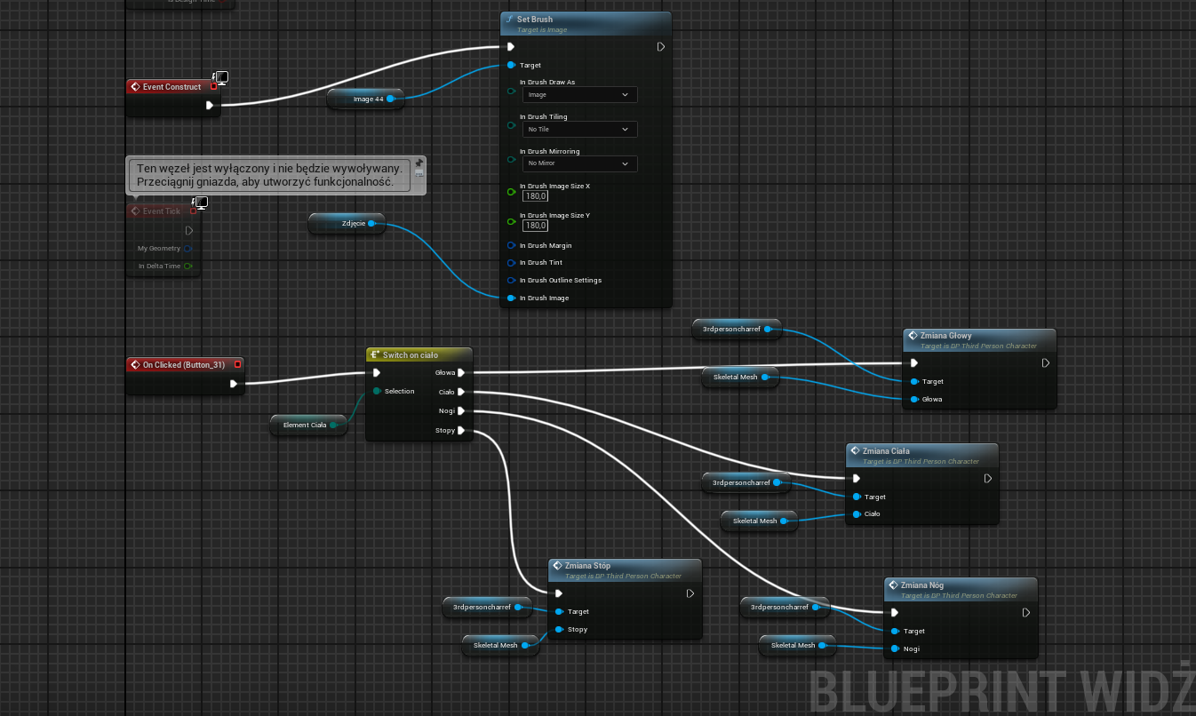Image resolution: width=1196 pixels, height=716 pixels.
Task: Click the In Brush Margin pin
Action: tap(511, 245)
